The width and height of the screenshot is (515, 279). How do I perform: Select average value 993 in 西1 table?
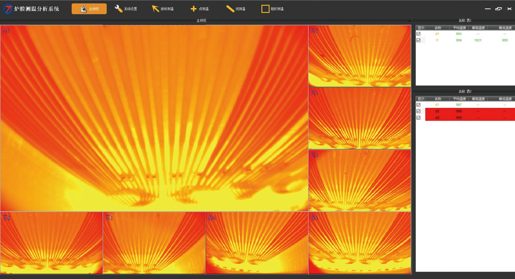459,34
